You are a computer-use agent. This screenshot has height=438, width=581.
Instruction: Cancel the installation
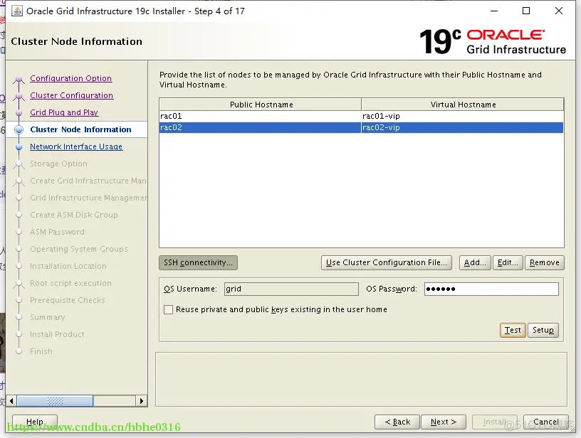(x=546, y=422)
